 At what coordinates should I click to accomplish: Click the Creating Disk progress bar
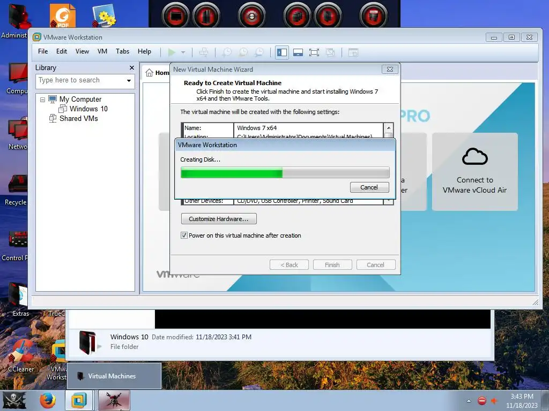tap(285, 173)
